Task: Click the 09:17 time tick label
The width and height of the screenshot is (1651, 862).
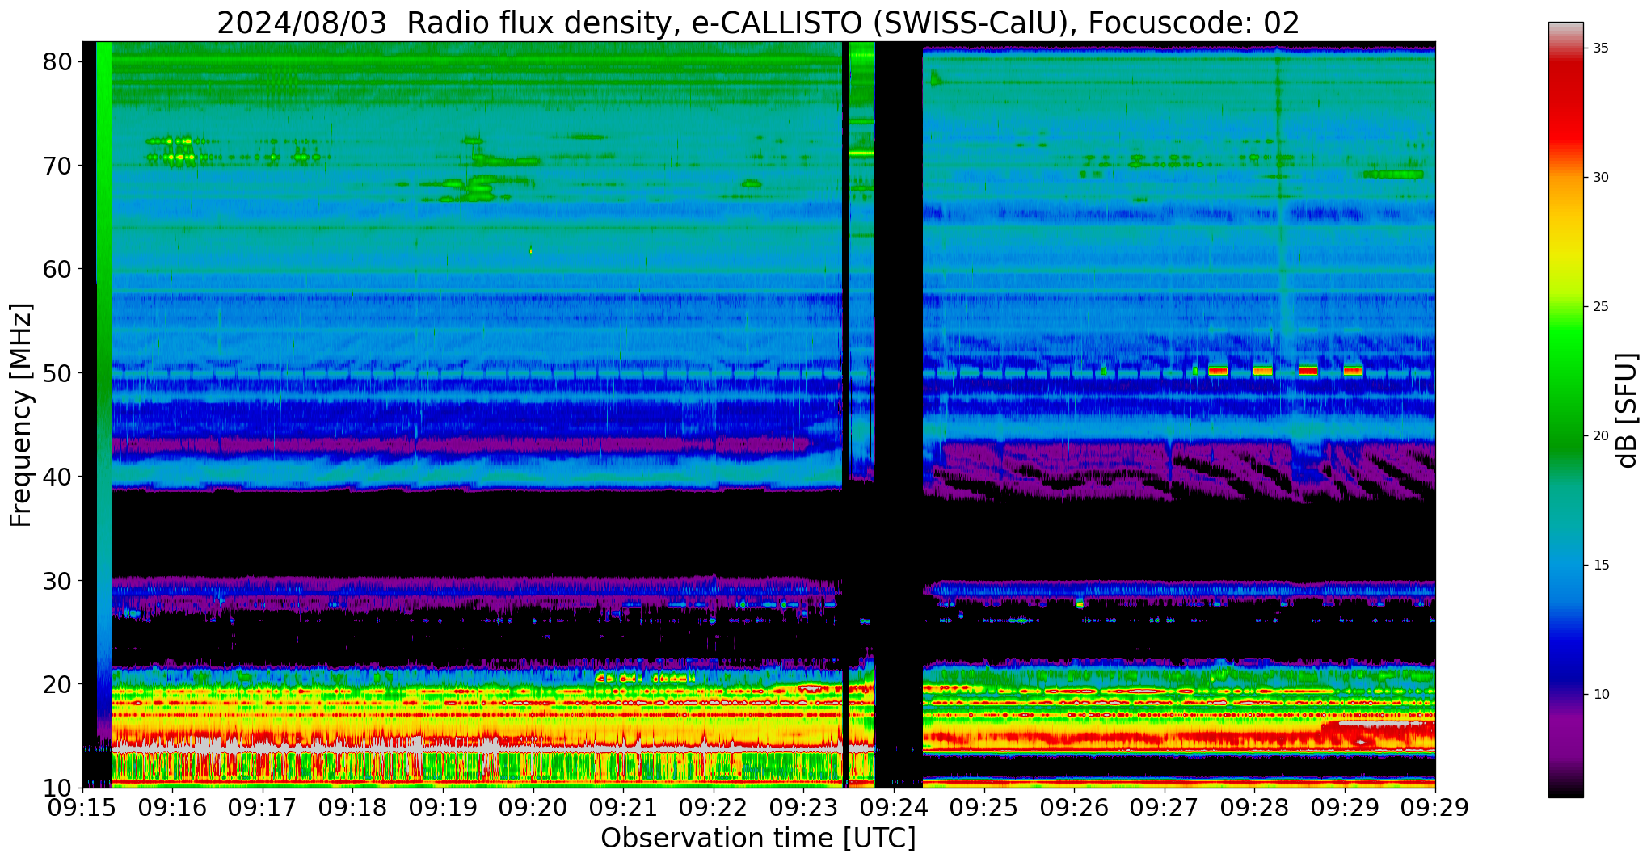Action: [x=263, y=808]
